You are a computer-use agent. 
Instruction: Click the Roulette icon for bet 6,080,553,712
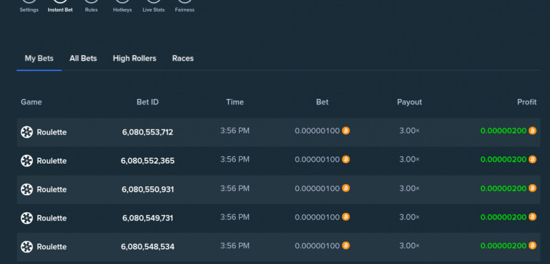click(x=27, y=132)
